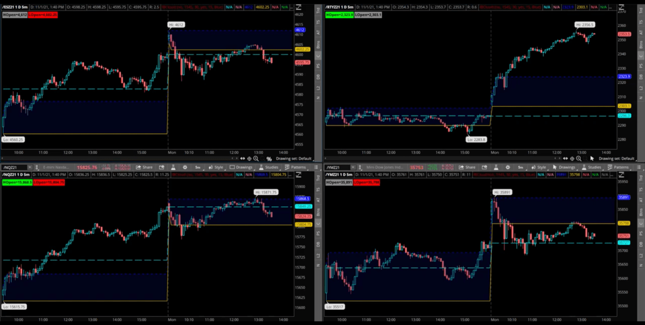Open the Style menu in /YMZ21 toolbar
Screen dimensions: 645x325
[x=539, y=167]
